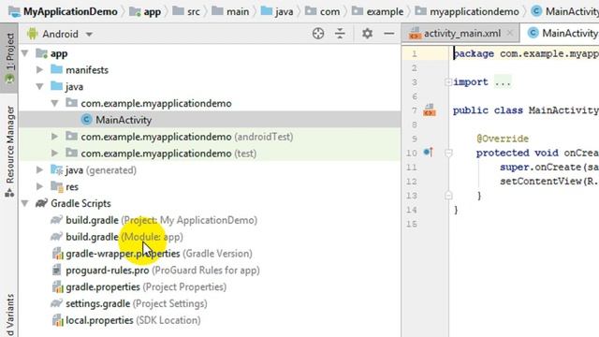Click the locate/scroll-from-source target icon

[x=318, y=34]
